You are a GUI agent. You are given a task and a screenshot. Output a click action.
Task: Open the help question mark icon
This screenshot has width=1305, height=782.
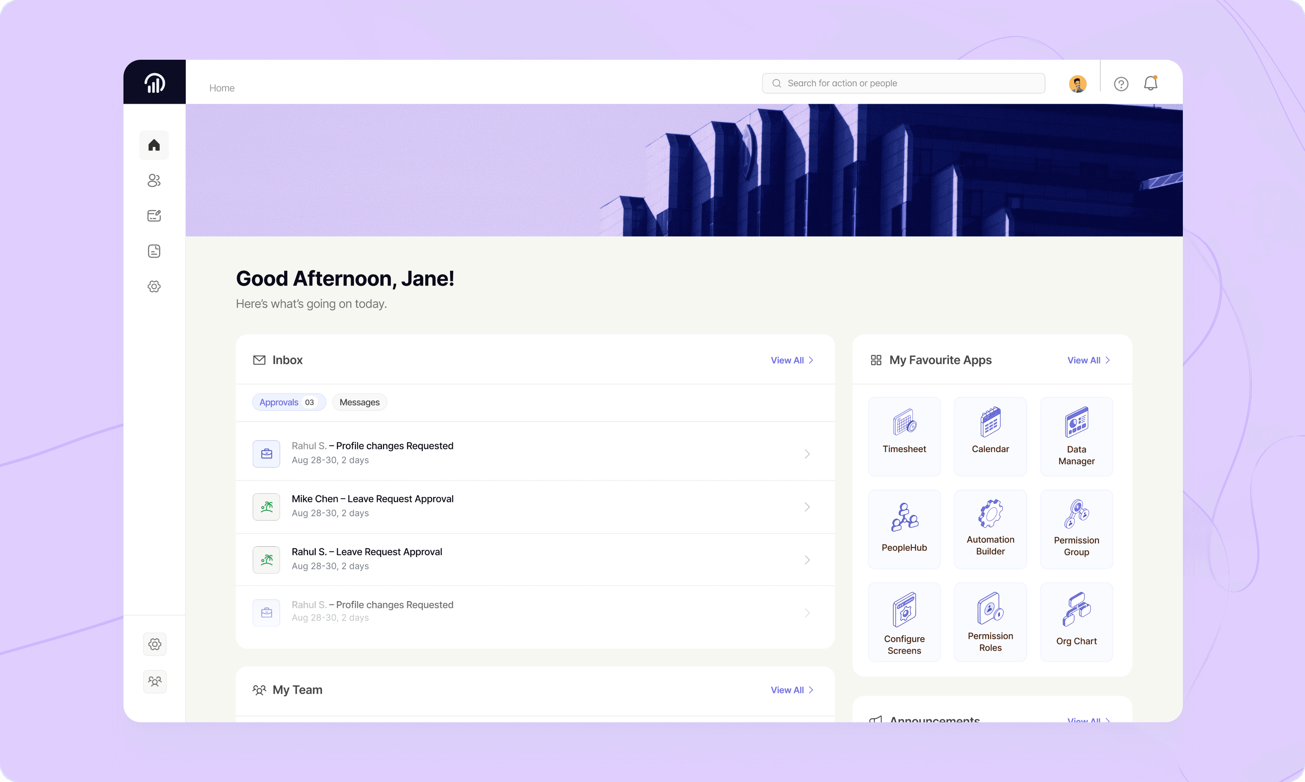[x=1120, y=84]
